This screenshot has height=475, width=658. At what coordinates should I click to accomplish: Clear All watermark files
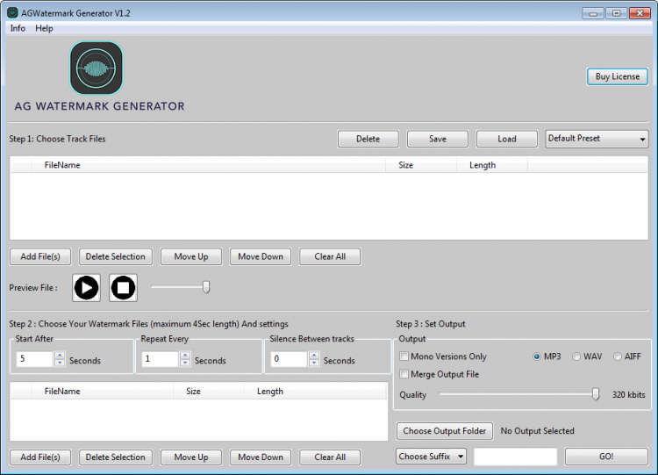pos(330,457)
